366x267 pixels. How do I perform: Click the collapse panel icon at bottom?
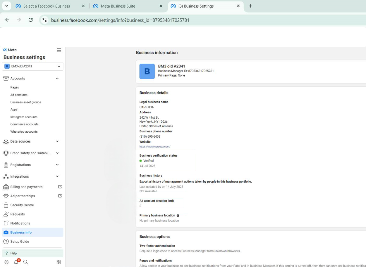59,262
